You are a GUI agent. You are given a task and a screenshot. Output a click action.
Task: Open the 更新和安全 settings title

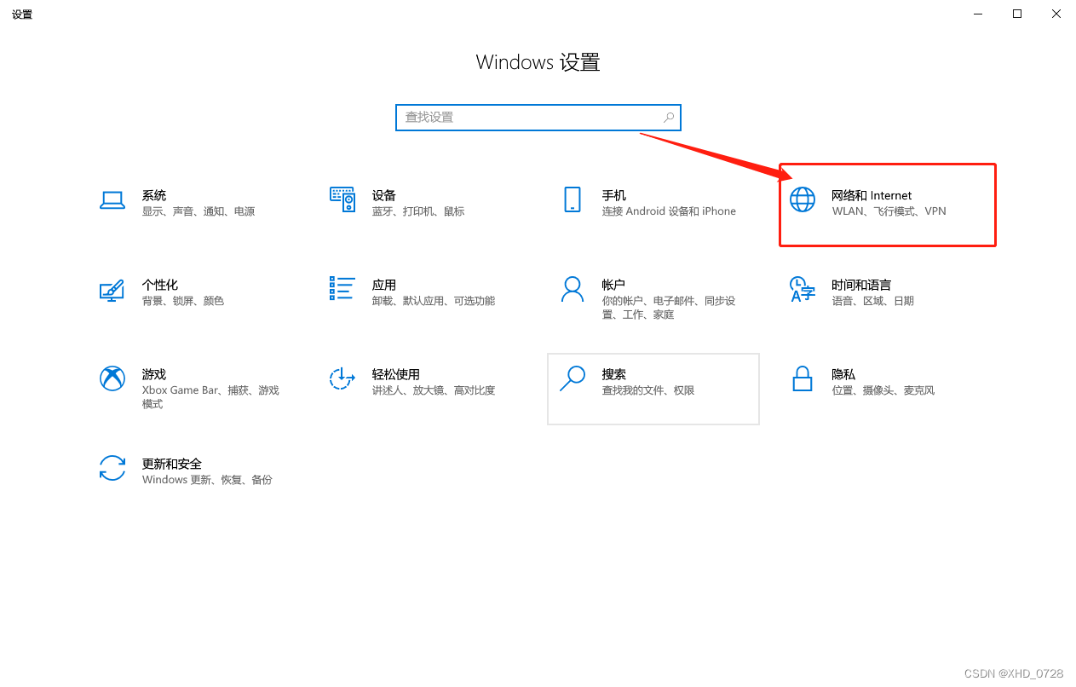(x=172, y=464)
